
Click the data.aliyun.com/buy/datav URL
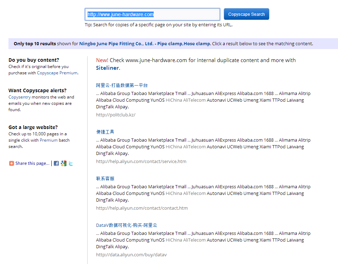tap(132, 255)
